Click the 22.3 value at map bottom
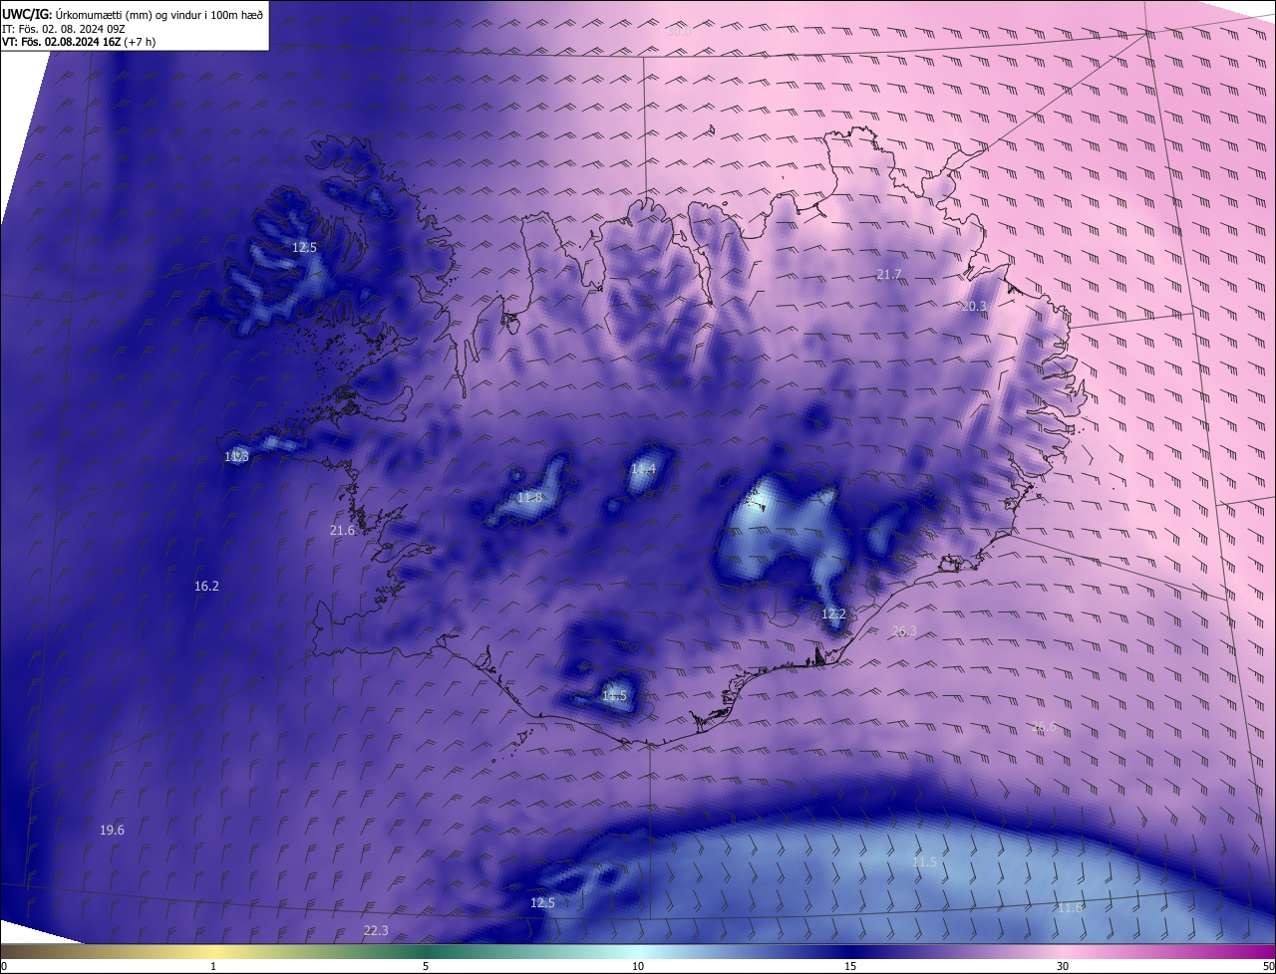The height and width of the screenshot is (974, 1276). coord(376,931)
